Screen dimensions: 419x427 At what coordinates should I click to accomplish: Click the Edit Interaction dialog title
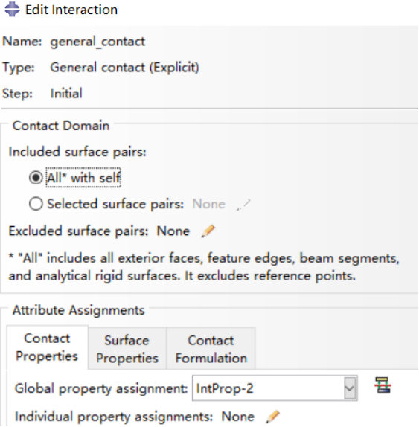(71, 10)
